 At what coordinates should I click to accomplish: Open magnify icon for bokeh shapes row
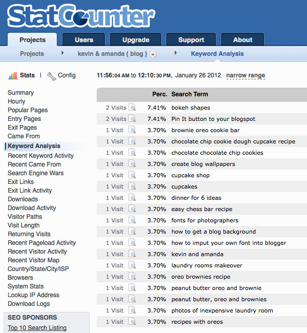[132, 107]
